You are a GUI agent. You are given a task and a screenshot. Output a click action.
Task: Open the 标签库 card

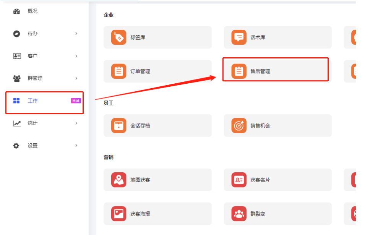click(157, 37)
